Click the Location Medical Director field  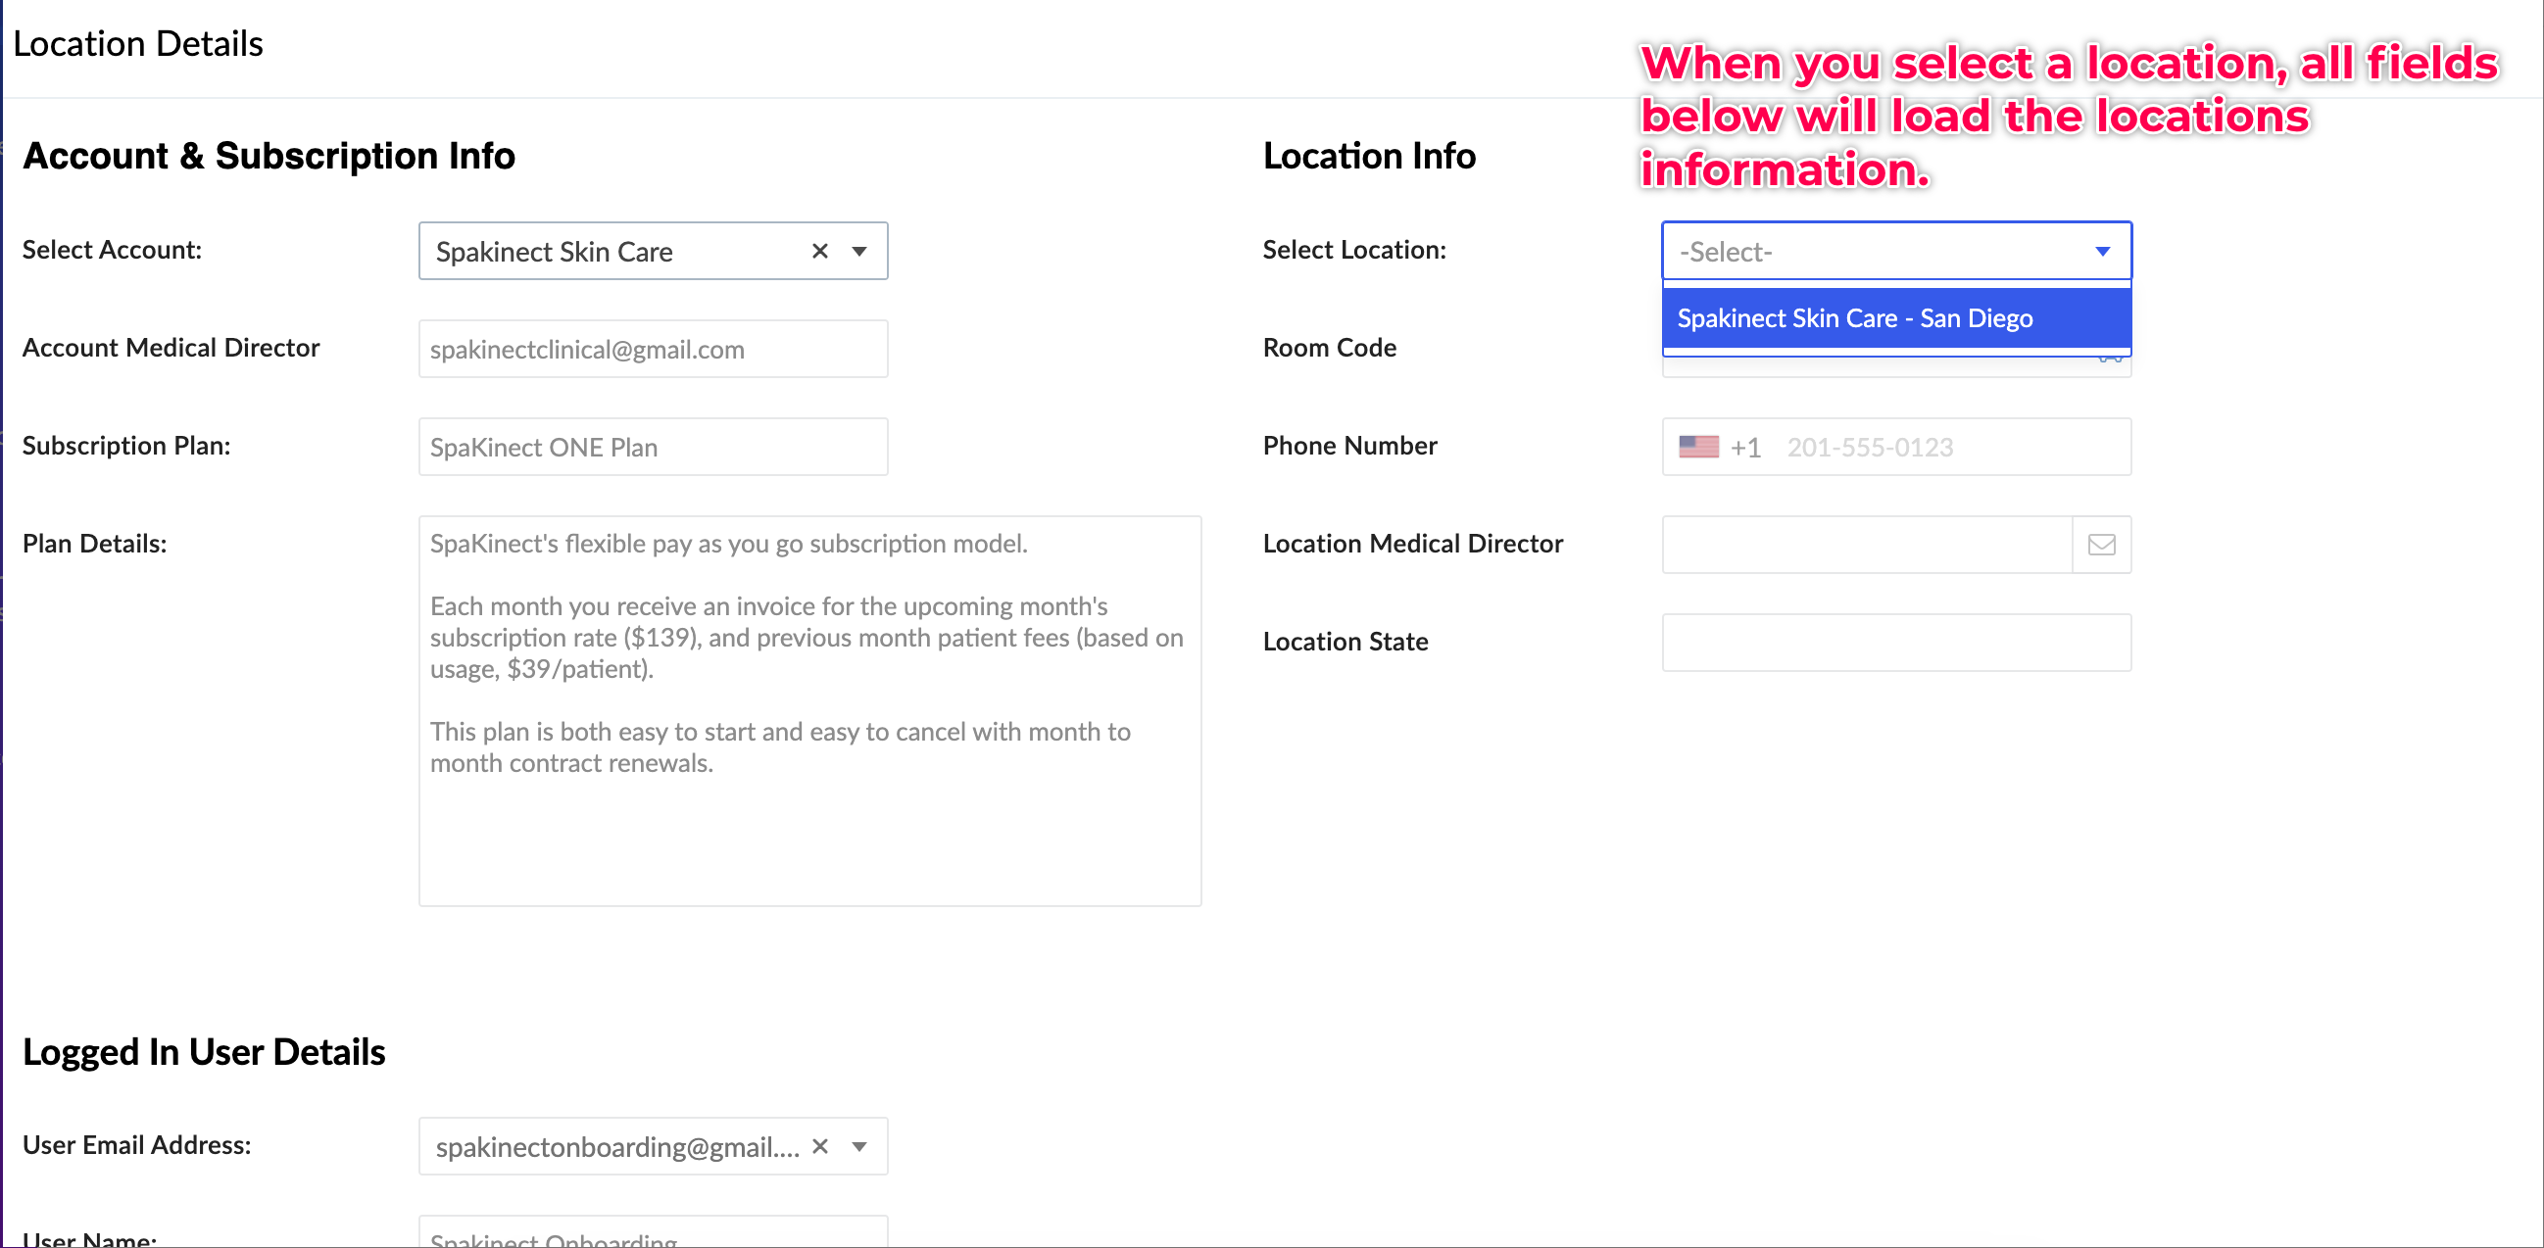click(x=1867, y=545)
